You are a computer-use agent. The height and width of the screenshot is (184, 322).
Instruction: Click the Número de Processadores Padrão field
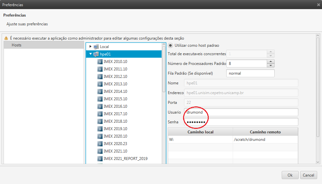coord(247,64)
